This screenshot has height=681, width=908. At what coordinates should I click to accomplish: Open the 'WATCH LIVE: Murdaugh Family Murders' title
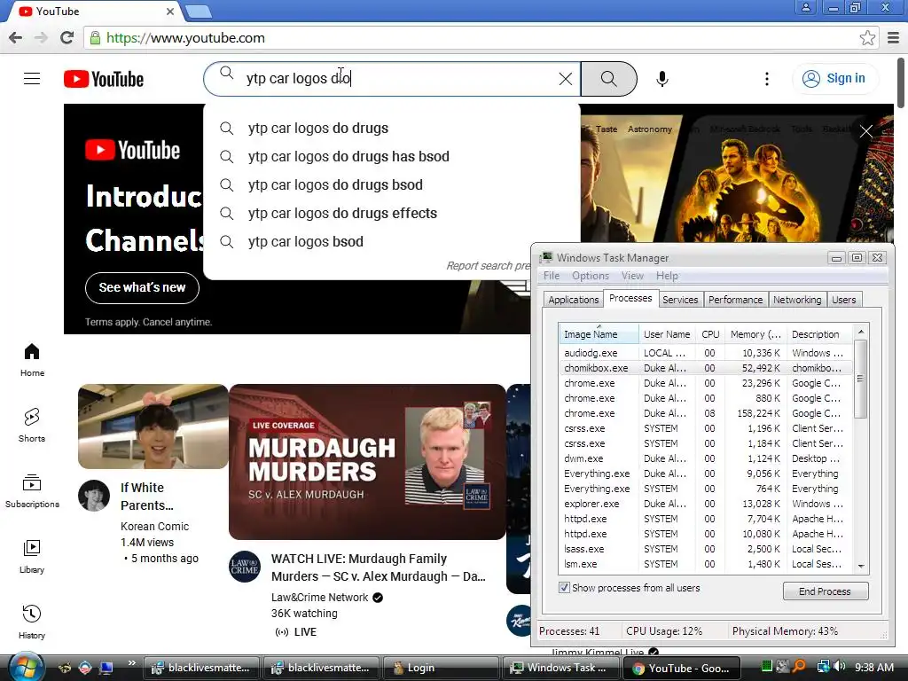coord(378,567)
